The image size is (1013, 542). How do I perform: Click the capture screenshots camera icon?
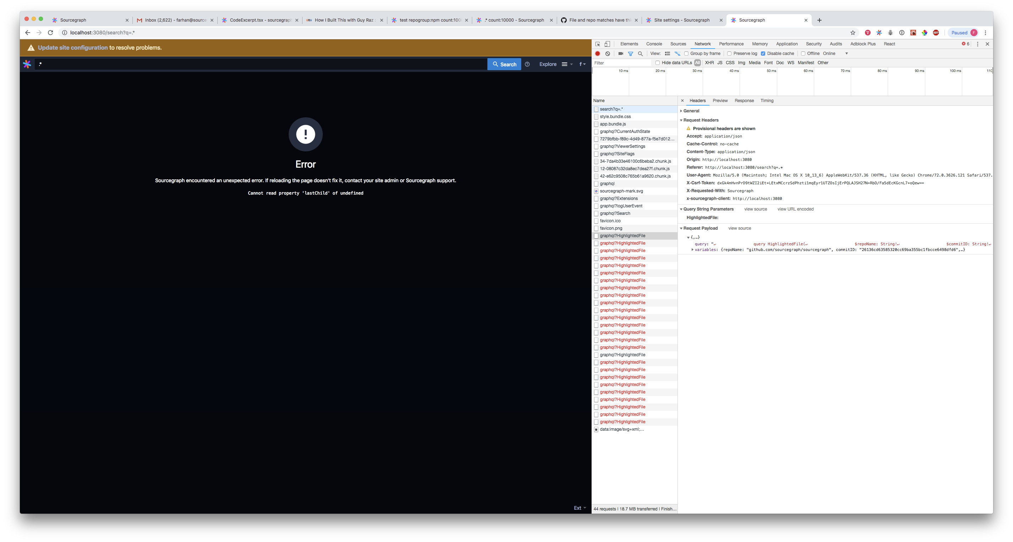[621, 54]
